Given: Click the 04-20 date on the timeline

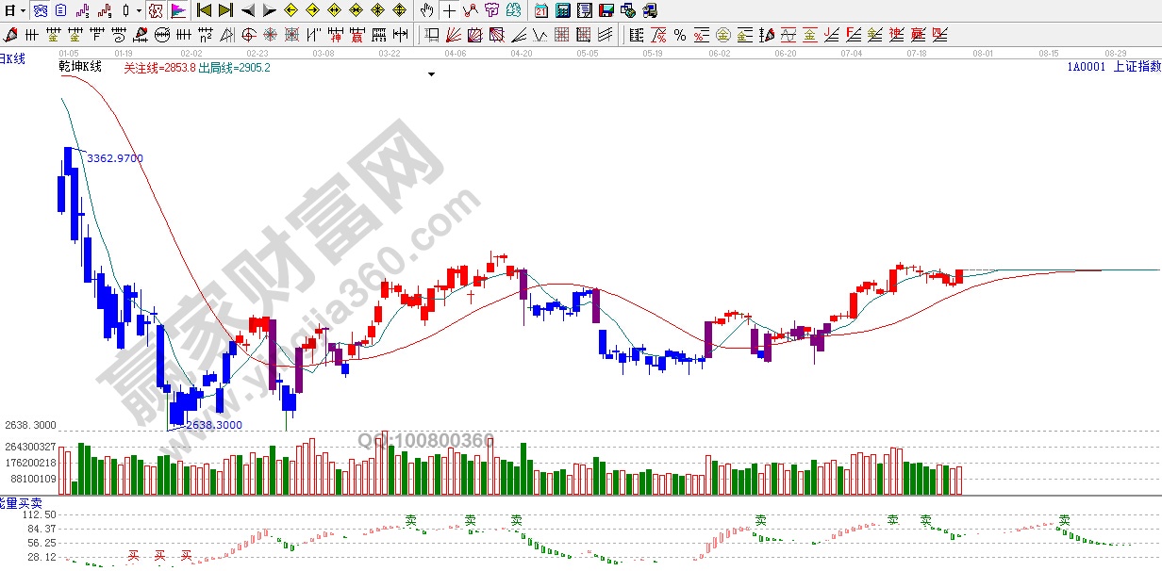Looking at the screenshot, I should pyautogui.click(x=522, y=54).
